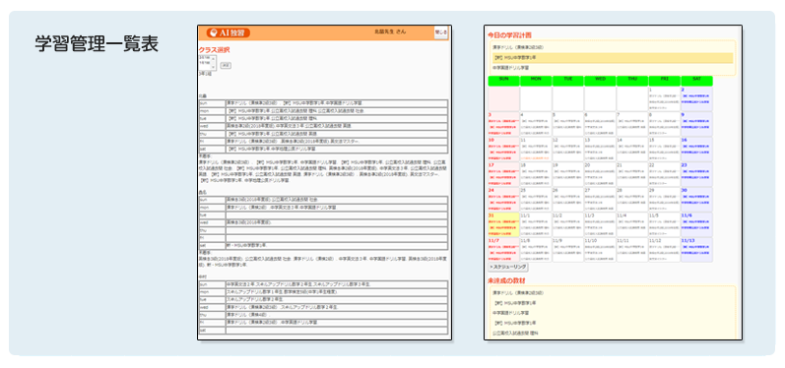Select highlighted MSU中学数学1年 in today's plan
This screenshot has width=785, height=368.
(x=613, y=58)
